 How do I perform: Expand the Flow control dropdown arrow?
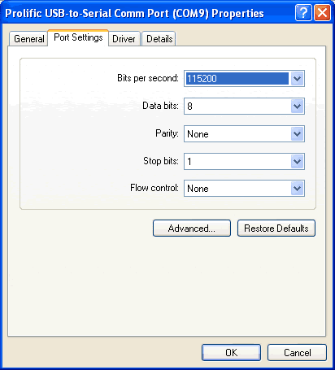pyautogui.click(x=298, y=188)
